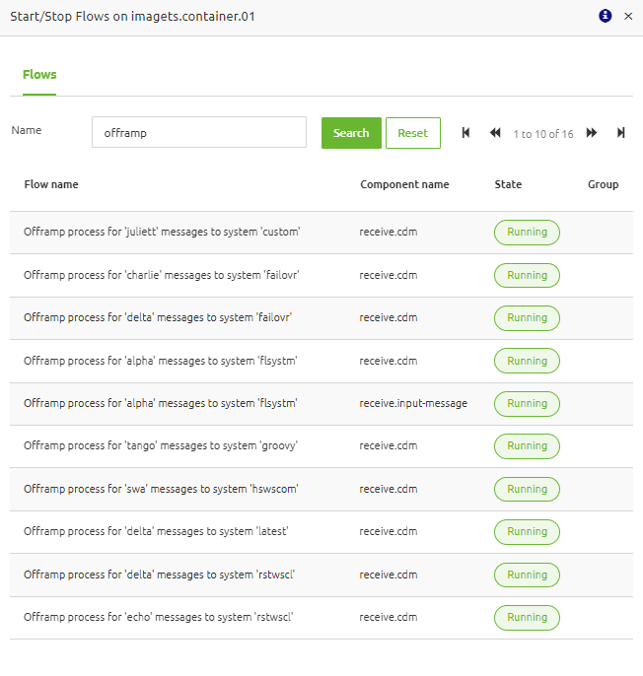
Task: Toggle Running state for alpha receive.cdm flow
Action: click(x=527, y=361)
